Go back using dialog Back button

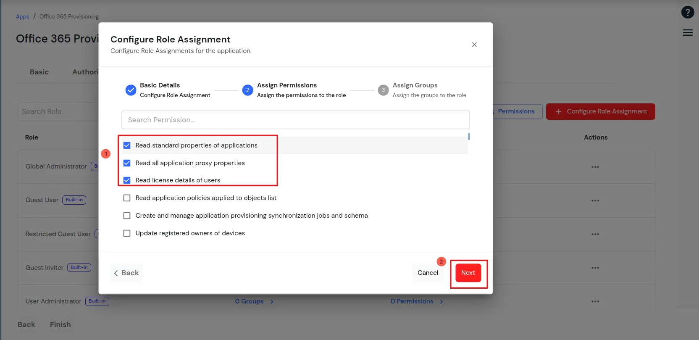[126, 273]
